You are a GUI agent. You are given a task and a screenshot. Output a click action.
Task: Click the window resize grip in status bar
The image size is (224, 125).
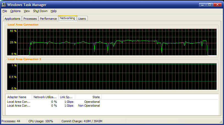pos(221,122)
